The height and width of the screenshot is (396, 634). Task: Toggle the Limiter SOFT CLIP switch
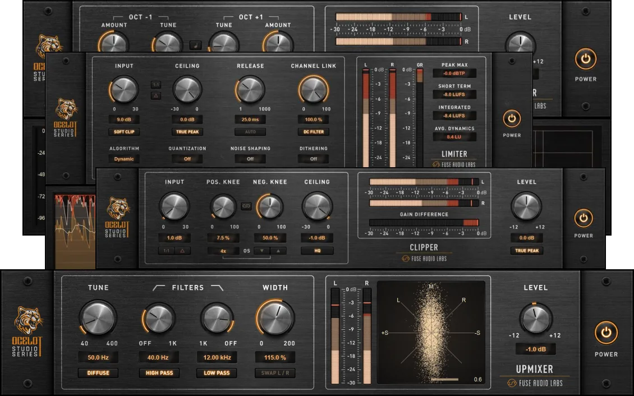[x=124, y=132]
